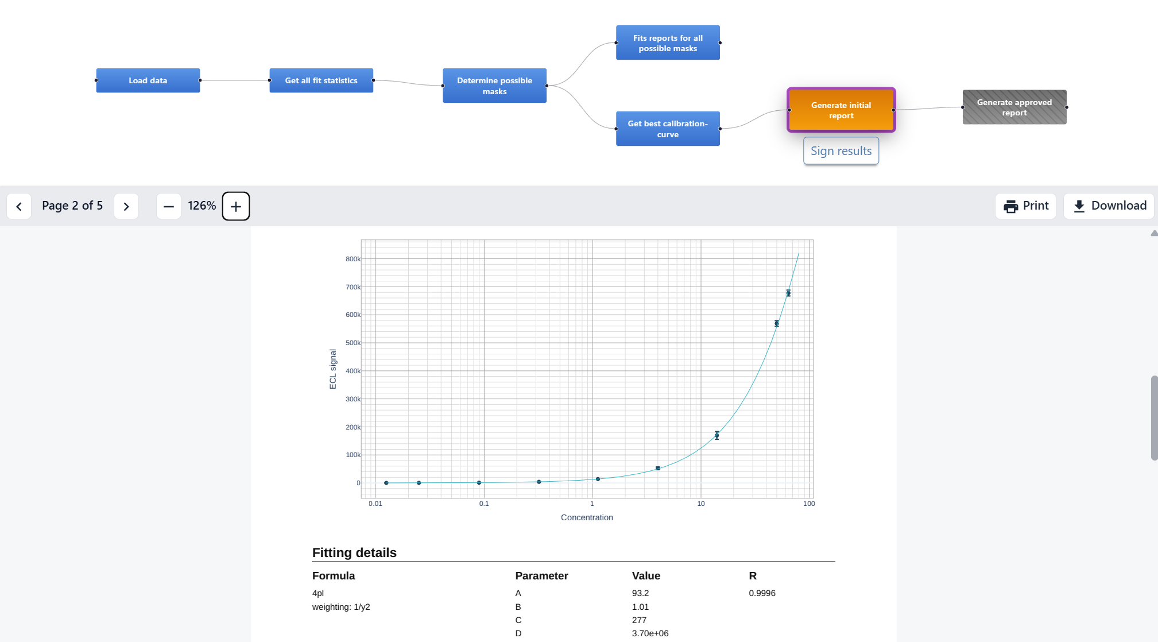Download the report file

tap(1109, 206)
